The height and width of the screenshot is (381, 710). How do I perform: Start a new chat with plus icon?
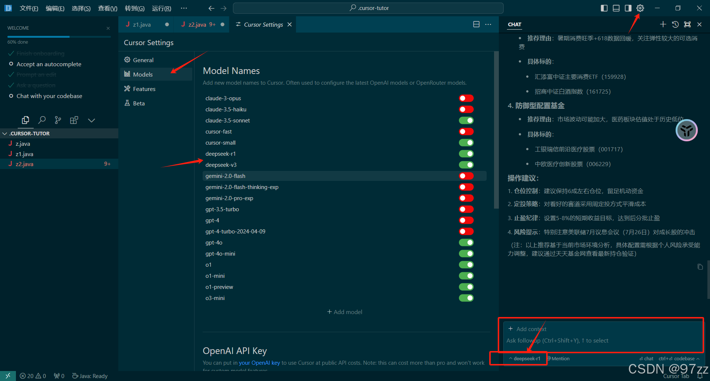pyautogui.click(x=663, y=24)
